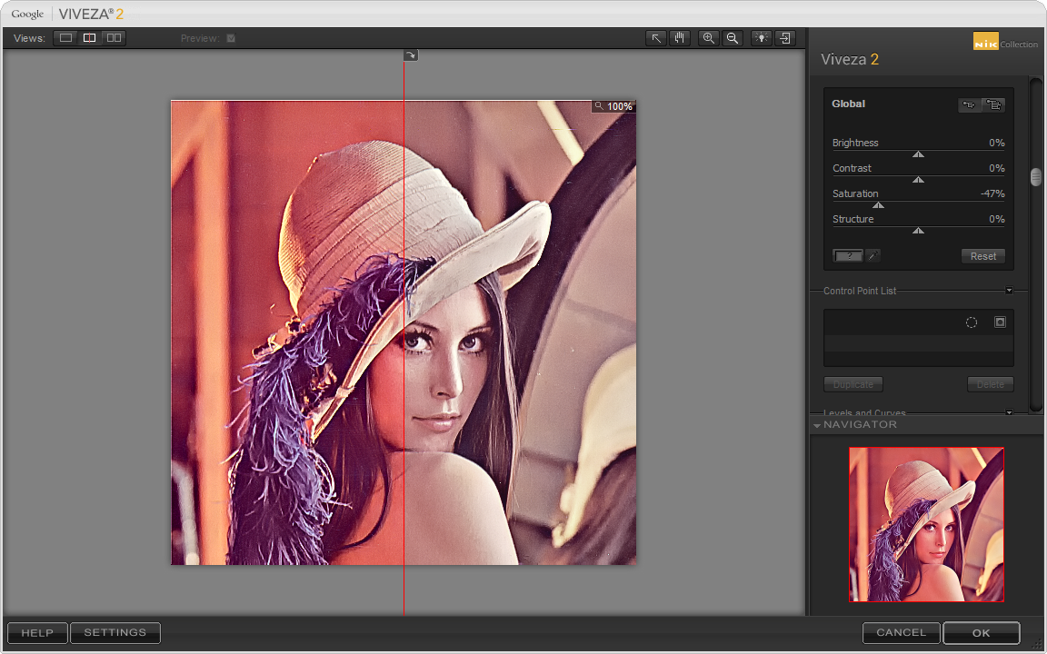Viewport: 1047px width, 654px height.
Task: Select the hand pan tool
Action: pyautogui.click(x=679, y=38)
